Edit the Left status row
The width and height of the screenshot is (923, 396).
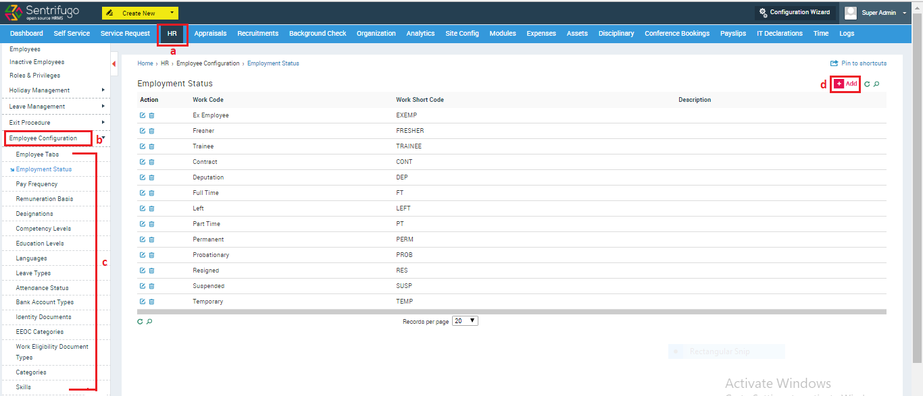click(x=143, y=208)
